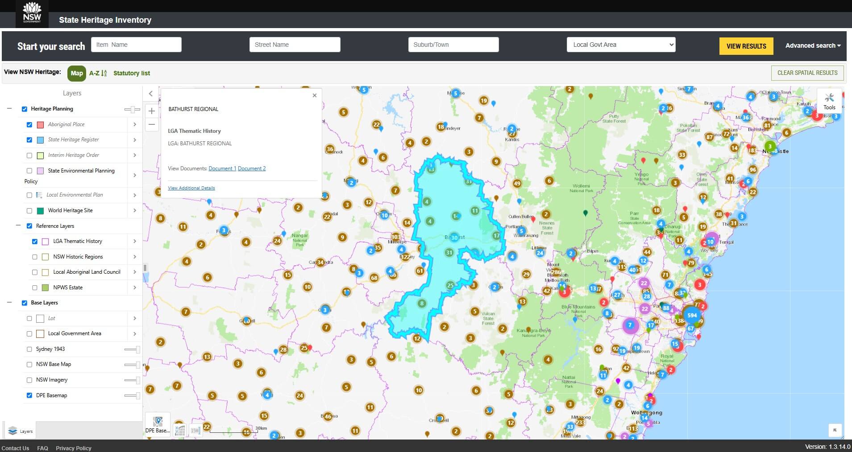This screenshot has height=452, width=852.
Task: Uncheck the Aboriginal Place layer
Action: [29, 125]
